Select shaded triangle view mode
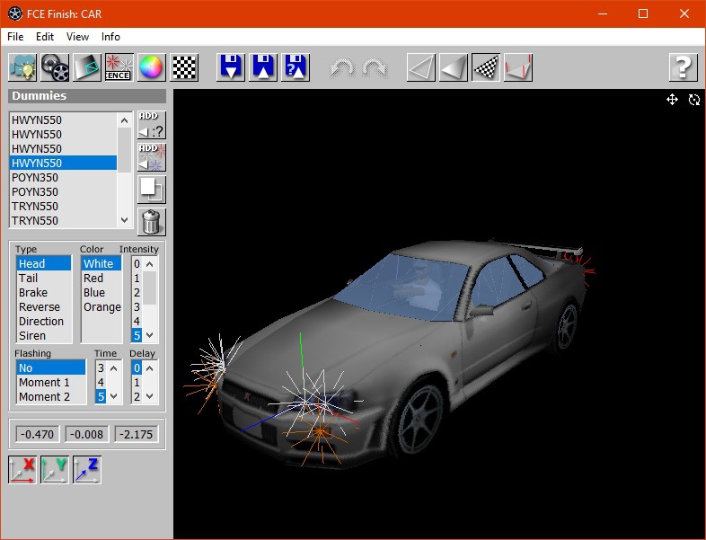This screenshot has height=540, width=706. pyautogui.click(x=454, y=67)
